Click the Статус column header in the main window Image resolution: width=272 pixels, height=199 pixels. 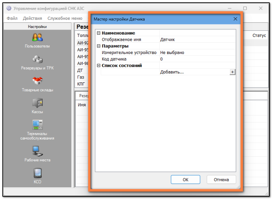[259, 35]
